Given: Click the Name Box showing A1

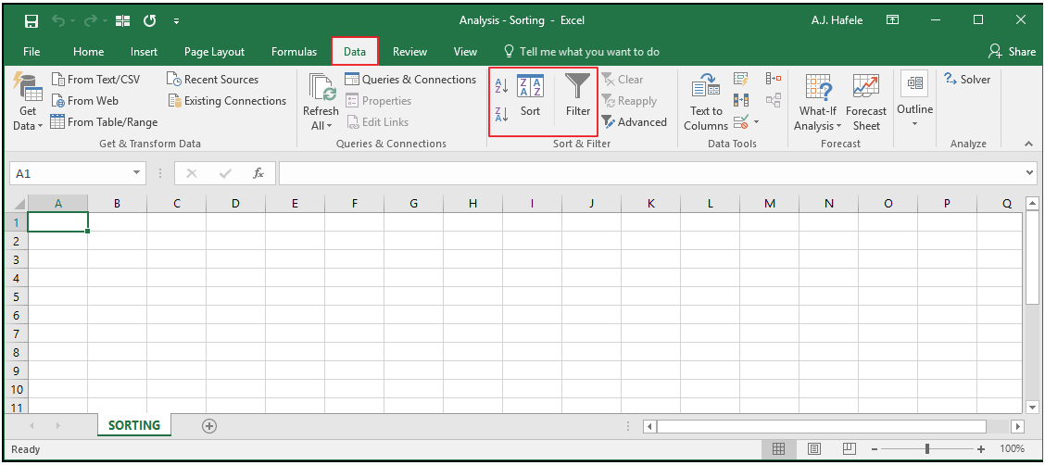Looking at the screenshot, I should point(69,173).
